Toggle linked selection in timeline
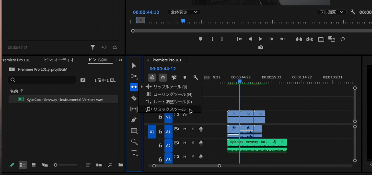The width and height of the screenshot is (372, 175). pyautogui.click(x=174, y=77)
